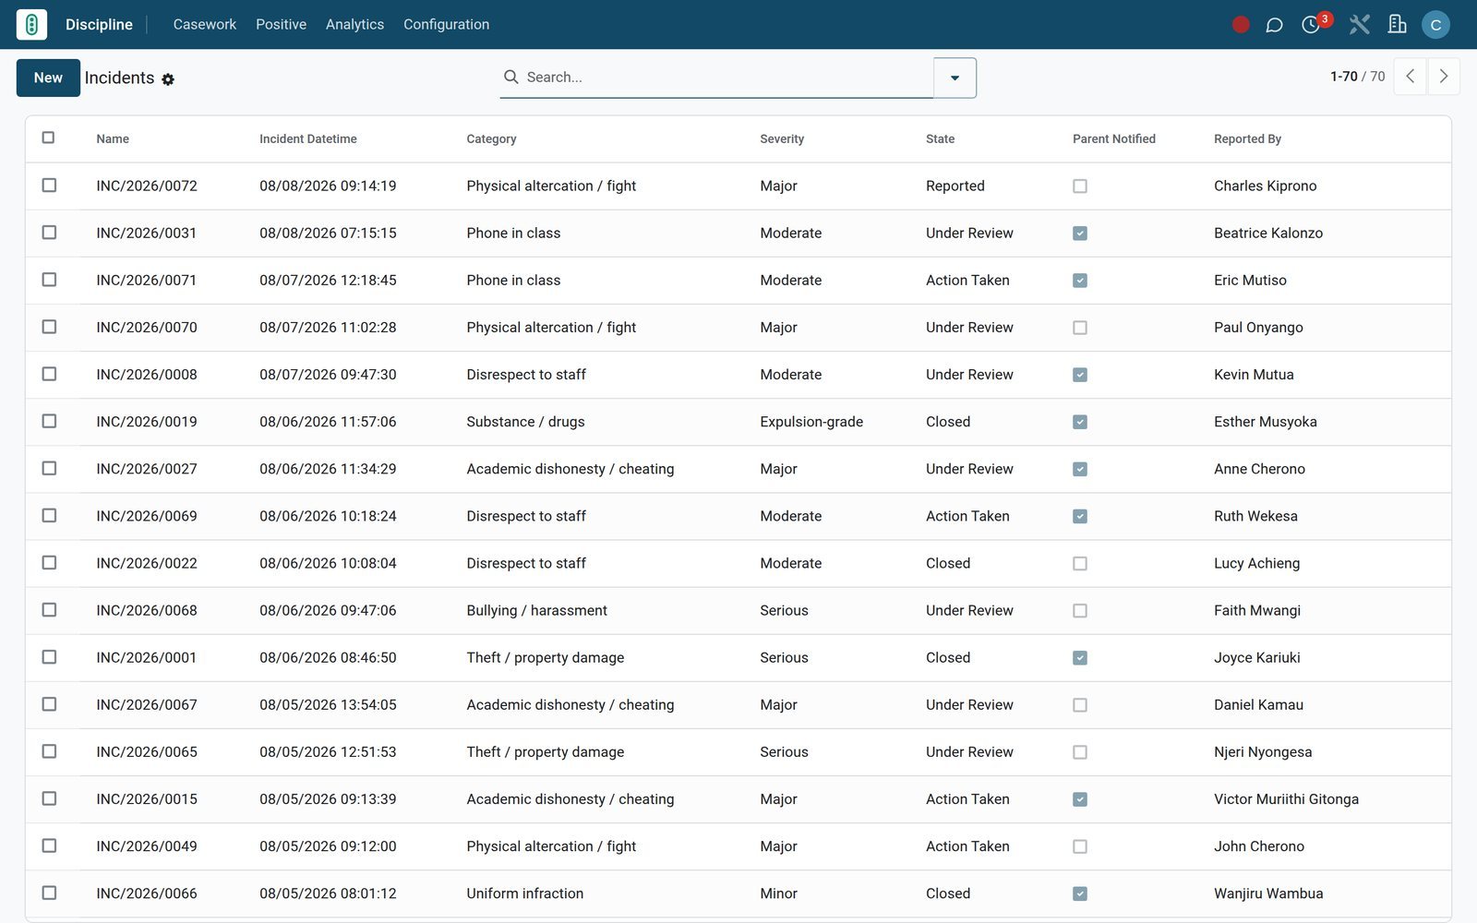Open incident INC/2026/0027
This screenshot has height=923, width=1477.
click(x=147, y=469)
